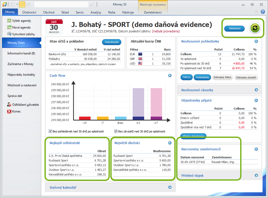Screen dimensions: 268x198
Task: Open the Zaměstnanci tab
Action: (153, 12)
